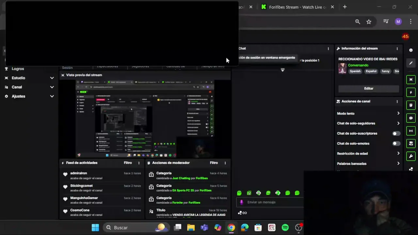This screenshot has height=235, width=418.
Task: Open Chat de solo-seguidores options arrow
Action: click(x=398, y=123)
